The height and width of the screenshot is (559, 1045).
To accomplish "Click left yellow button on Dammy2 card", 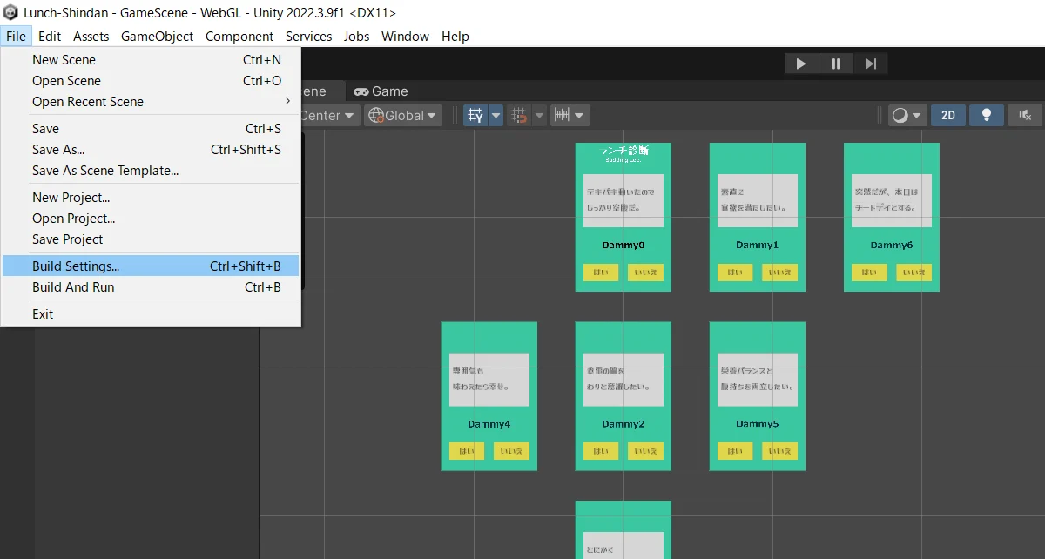I will coord(601,451).
